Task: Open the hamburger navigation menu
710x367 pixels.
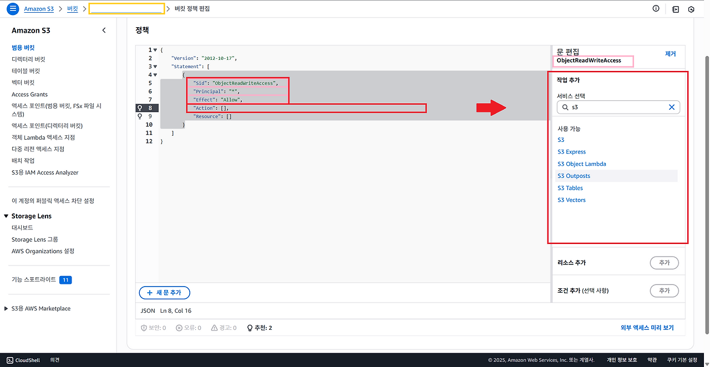Action: (x=13, y=9)
